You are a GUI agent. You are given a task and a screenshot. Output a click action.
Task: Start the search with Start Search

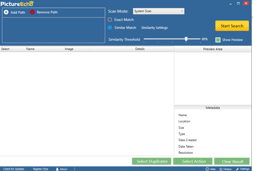click(x=232, y=26)
